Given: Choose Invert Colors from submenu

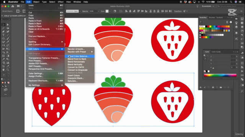Looking at the screenshot, I should (x=80, y=75).
